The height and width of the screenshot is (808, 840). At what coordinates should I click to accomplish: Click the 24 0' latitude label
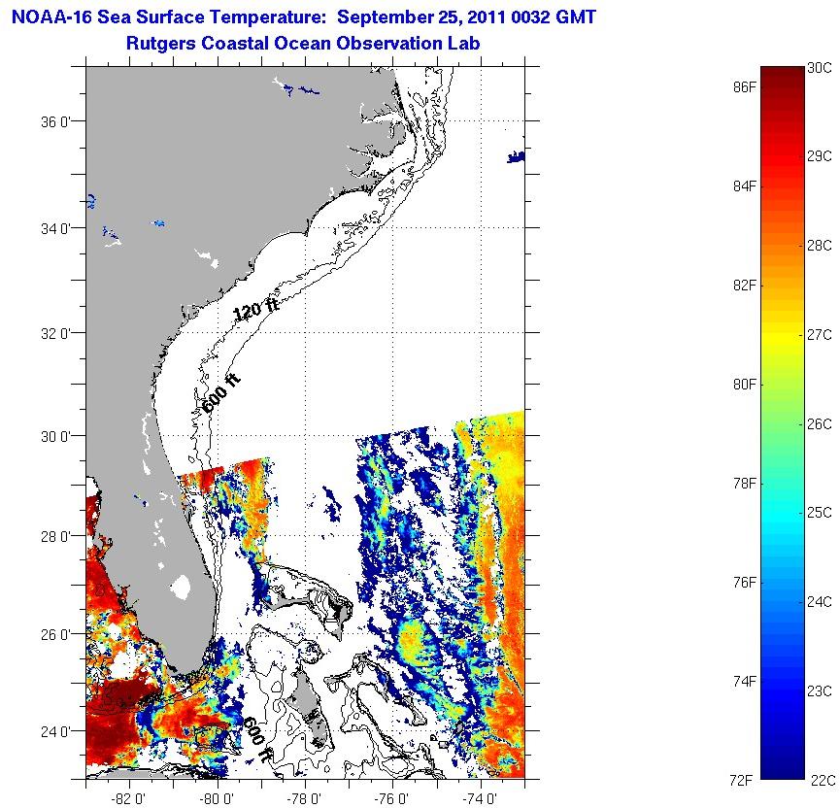pos(55,731)
